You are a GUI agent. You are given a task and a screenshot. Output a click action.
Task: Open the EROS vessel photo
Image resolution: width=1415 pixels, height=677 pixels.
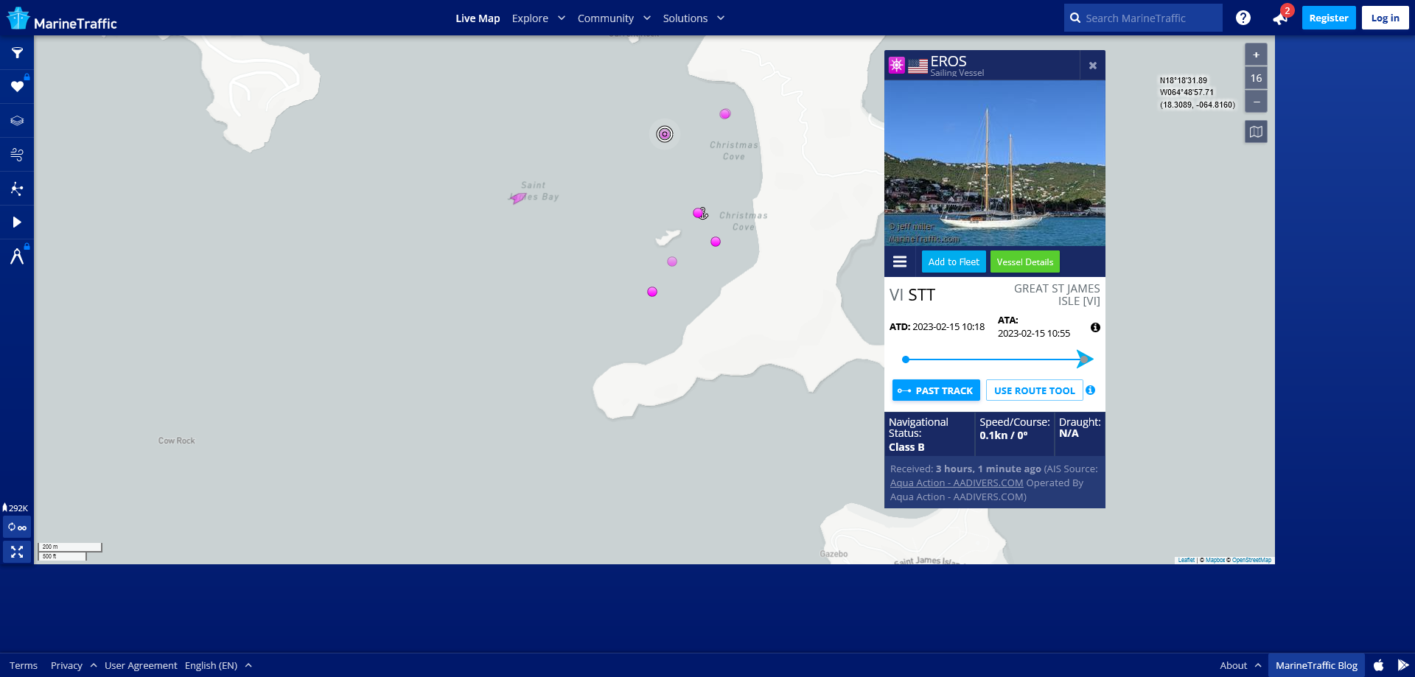pos(995,163)
